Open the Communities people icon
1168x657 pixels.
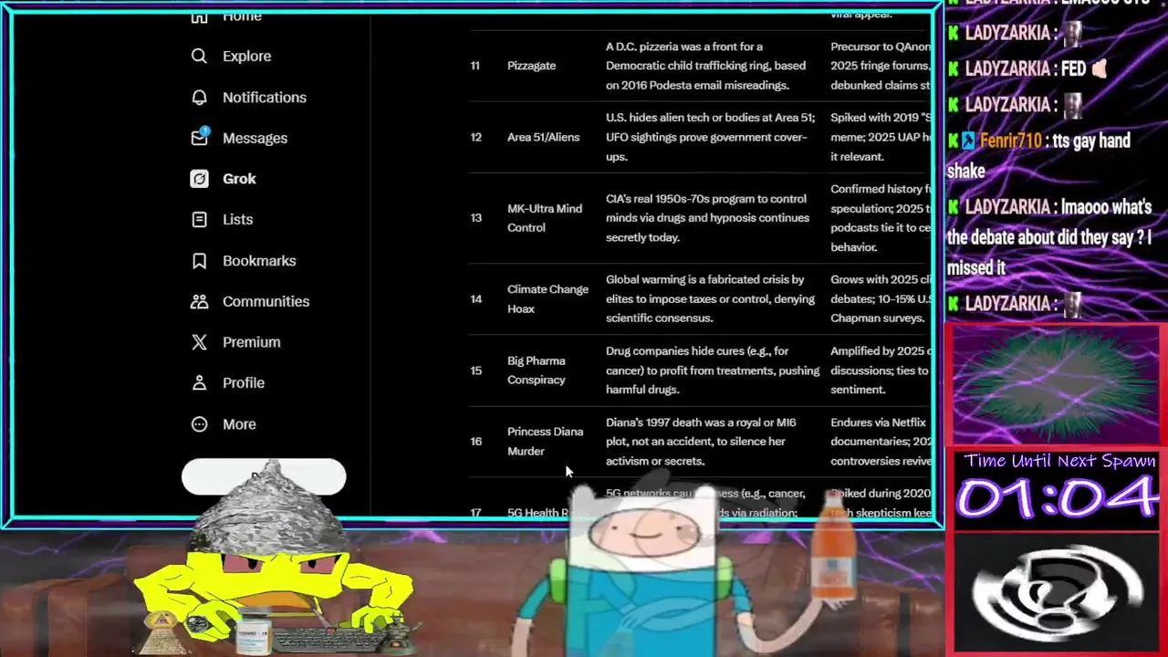[199, 301]
